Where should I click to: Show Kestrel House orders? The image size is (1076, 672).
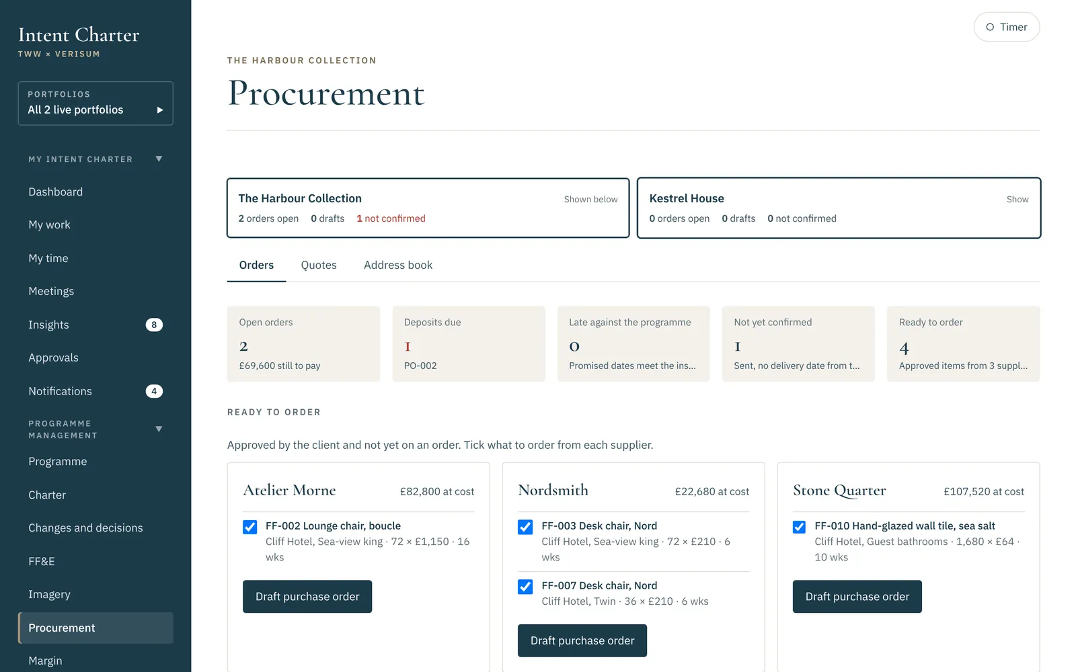tap(839, 208)
